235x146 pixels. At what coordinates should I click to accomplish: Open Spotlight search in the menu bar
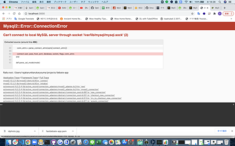(220, 2)
